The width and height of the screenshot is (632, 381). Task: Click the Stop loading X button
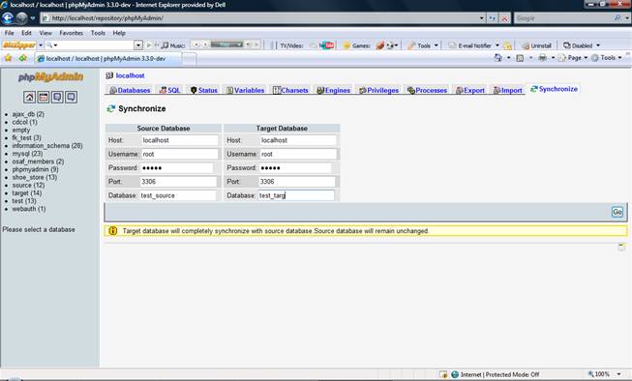(504, 18)
